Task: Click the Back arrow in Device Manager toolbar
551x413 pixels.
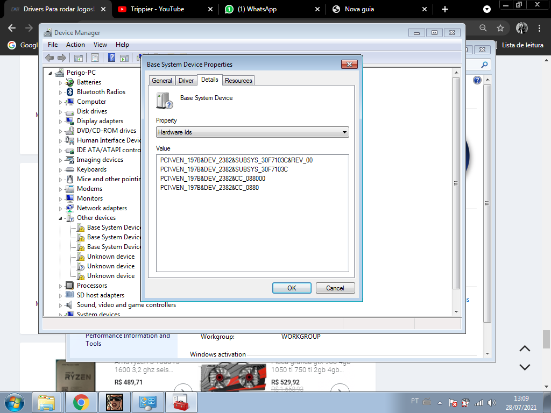Action: tap(50, 58)
